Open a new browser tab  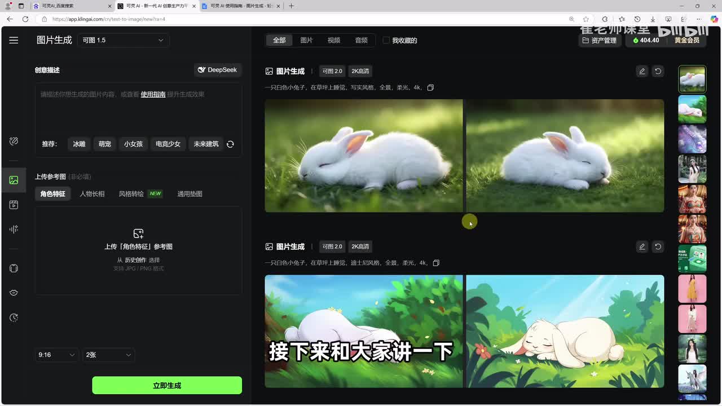click(291, 6)
